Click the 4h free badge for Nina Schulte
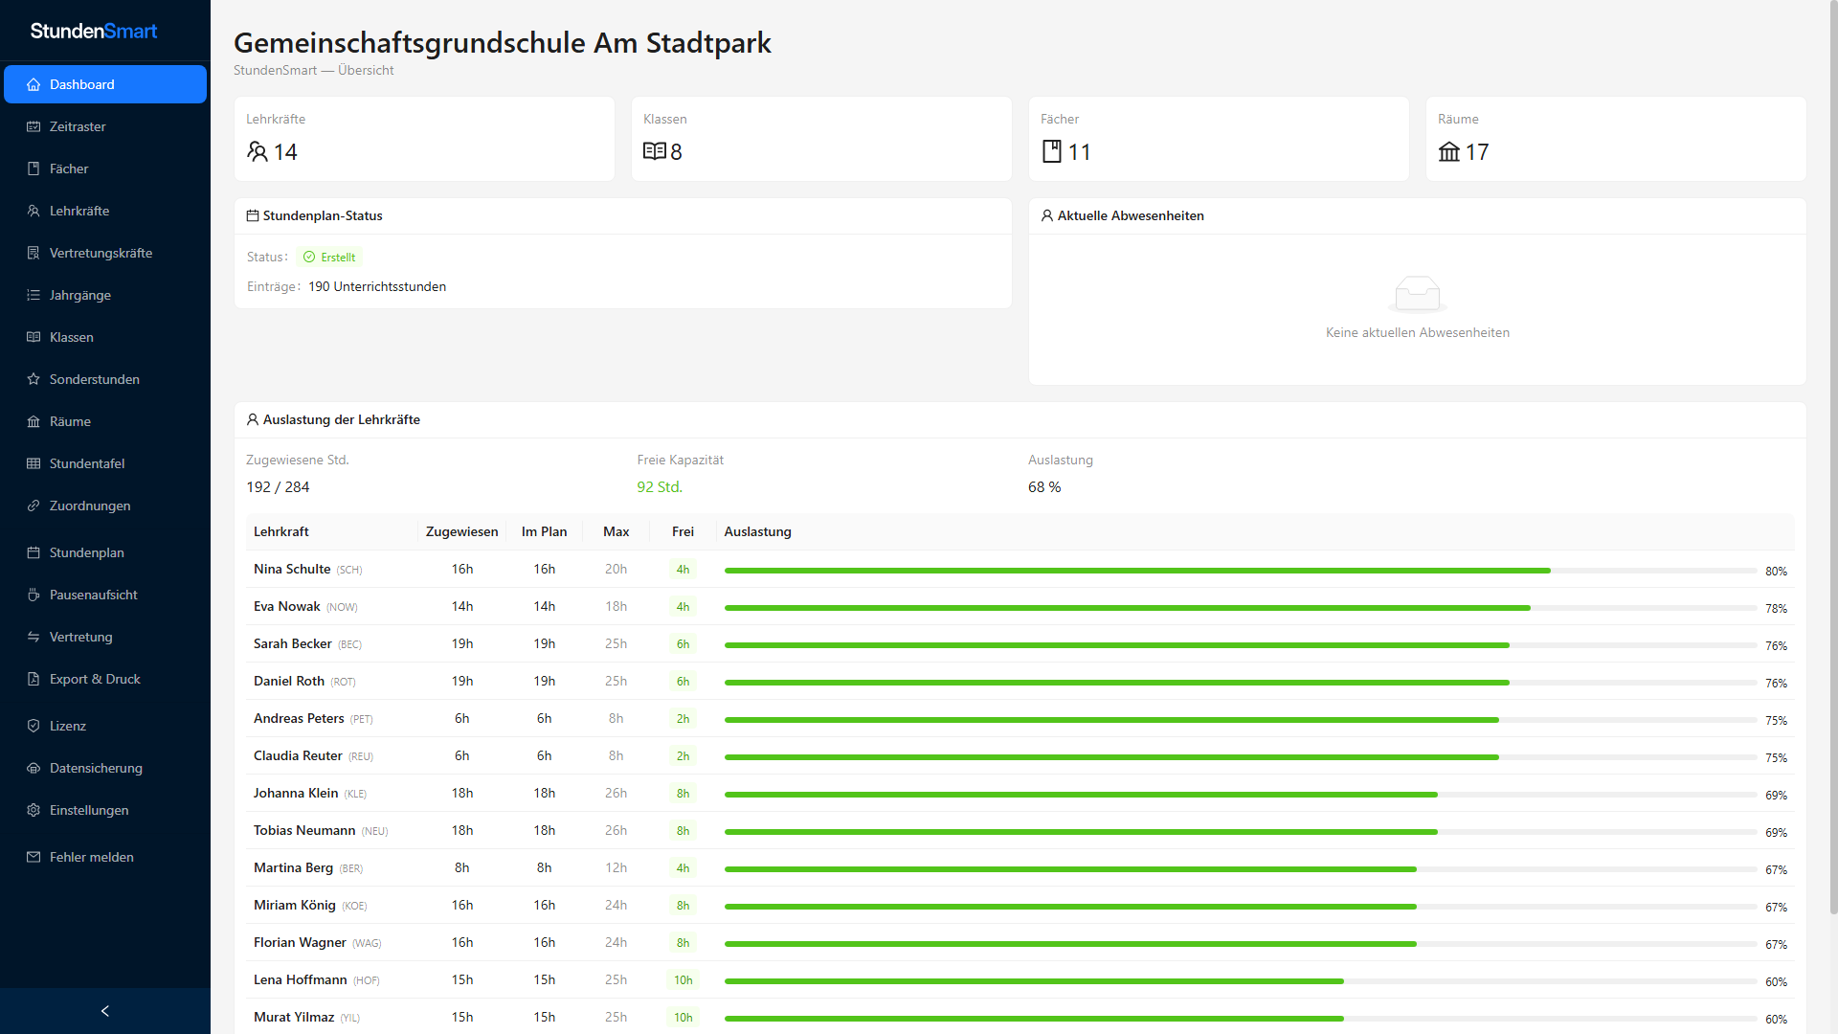Viewport: 1838px width, 1034px height. (x=683, y=570)
